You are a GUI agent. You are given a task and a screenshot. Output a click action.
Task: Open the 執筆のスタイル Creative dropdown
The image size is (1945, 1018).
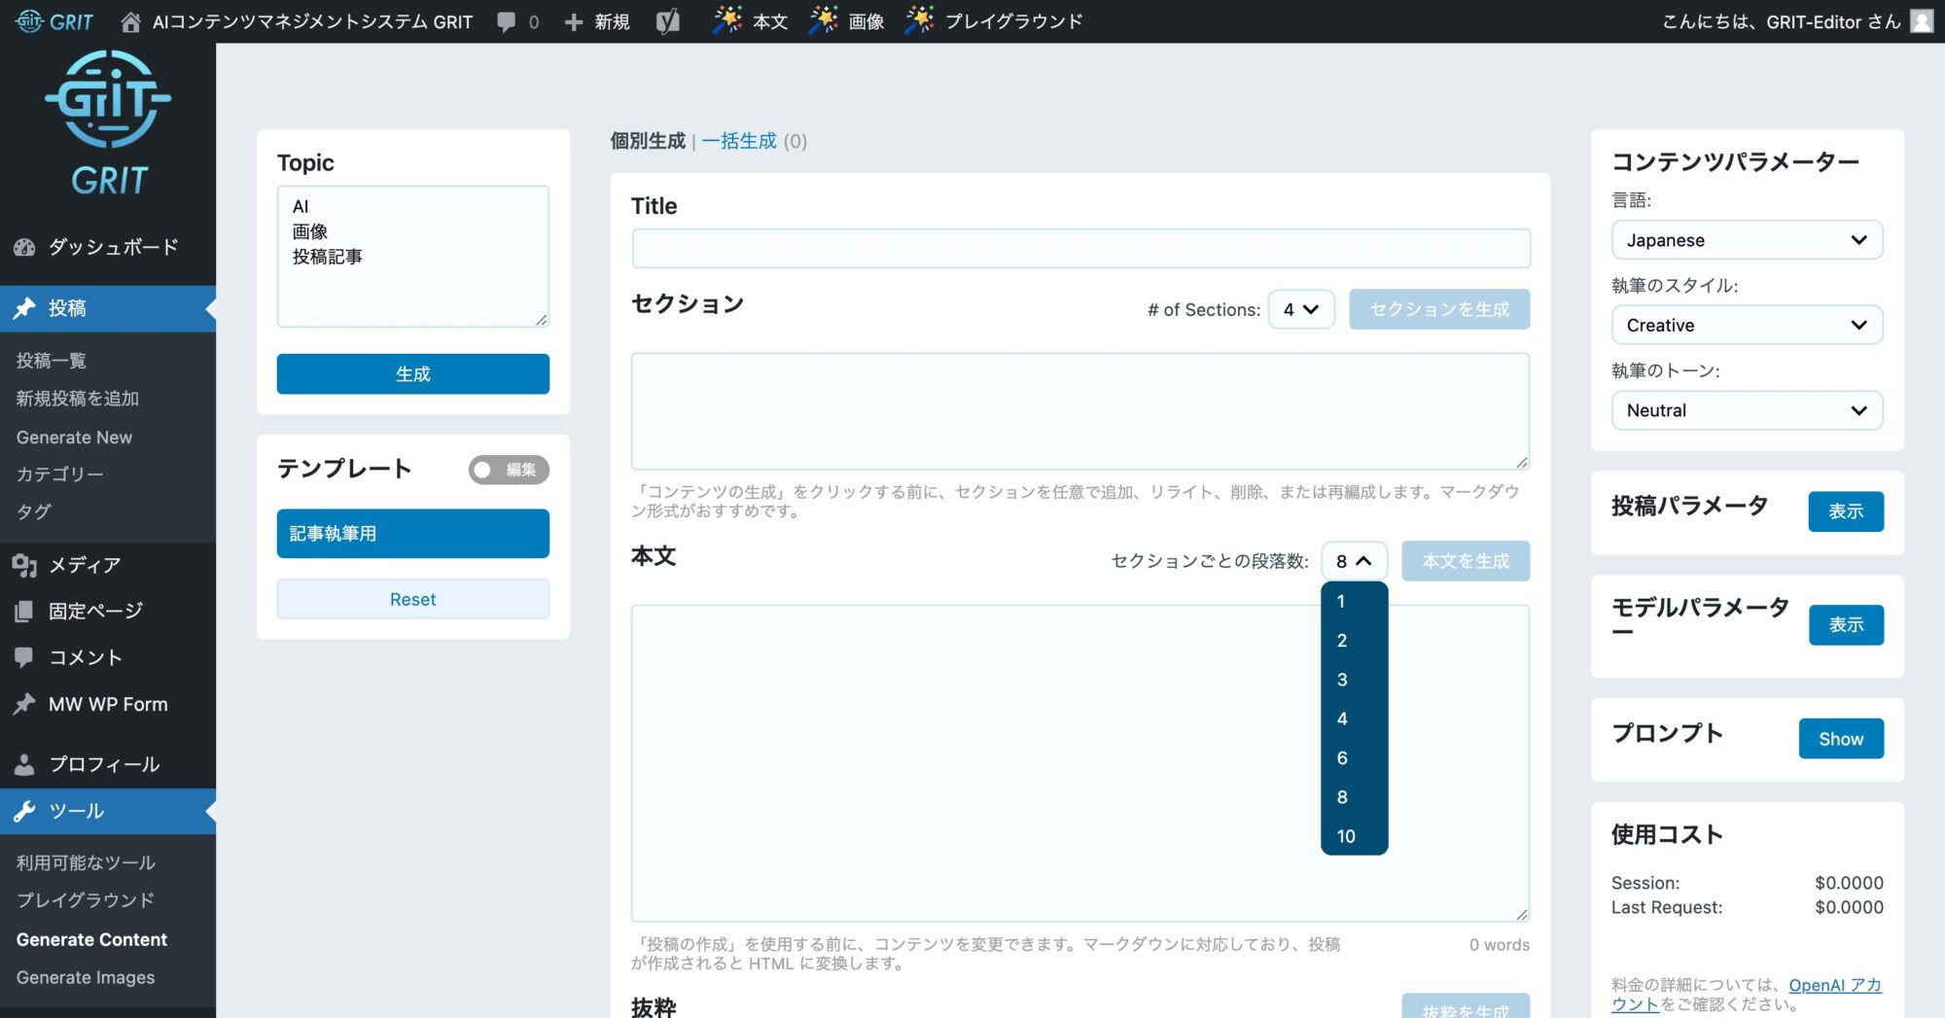[x=1747, y=325]
